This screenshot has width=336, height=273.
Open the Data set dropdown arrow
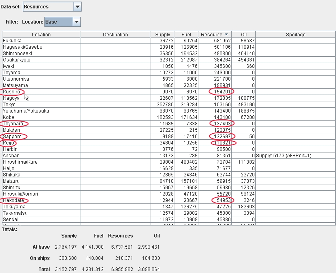[77, 7]
